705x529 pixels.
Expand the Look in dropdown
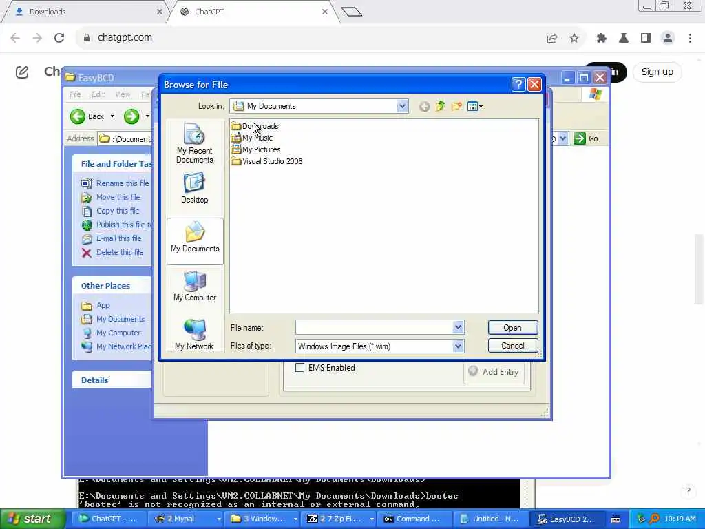[402, 106]
